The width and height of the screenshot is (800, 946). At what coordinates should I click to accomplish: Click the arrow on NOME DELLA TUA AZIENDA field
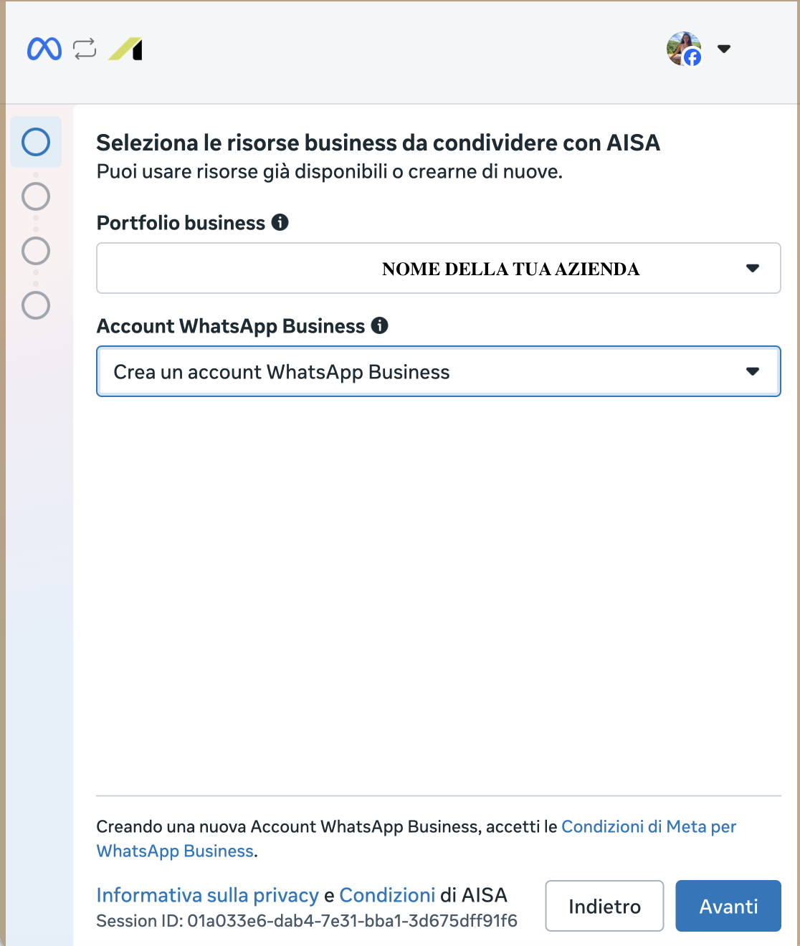tap(753, 268)
